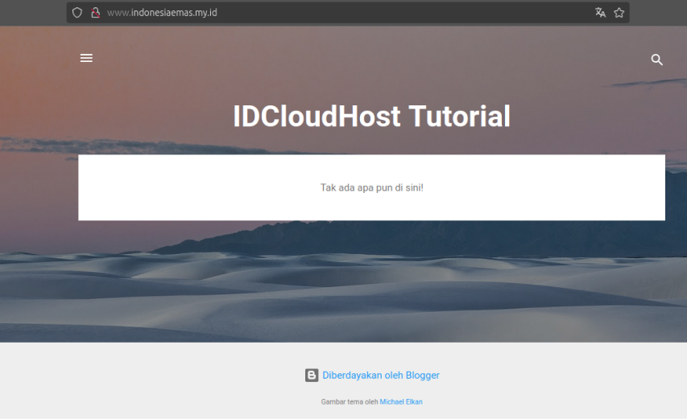
Task: Click the search magnifier icon
Action: (x=656, y=60)
